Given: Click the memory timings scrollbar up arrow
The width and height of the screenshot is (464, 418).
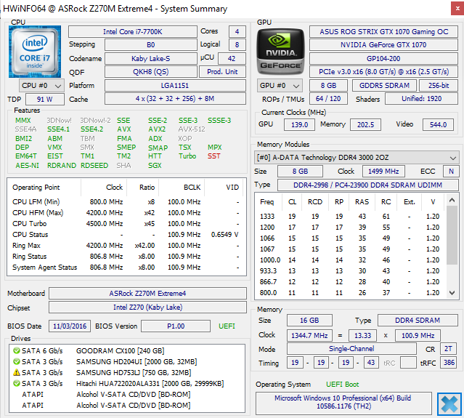Looking at the screenshot, I should click(x=452, y=200).
